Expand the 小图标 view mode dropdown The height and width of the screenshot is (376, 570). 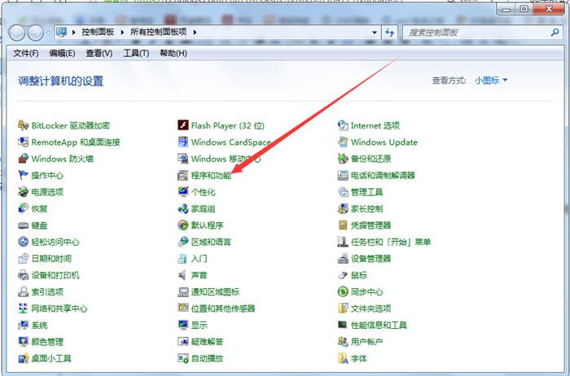coord(491,81)
